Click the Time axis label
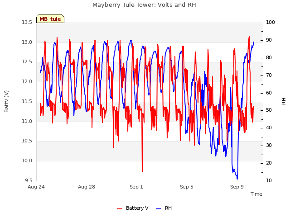The width and height of the screenshot is (290, 217). coord(256,194)
